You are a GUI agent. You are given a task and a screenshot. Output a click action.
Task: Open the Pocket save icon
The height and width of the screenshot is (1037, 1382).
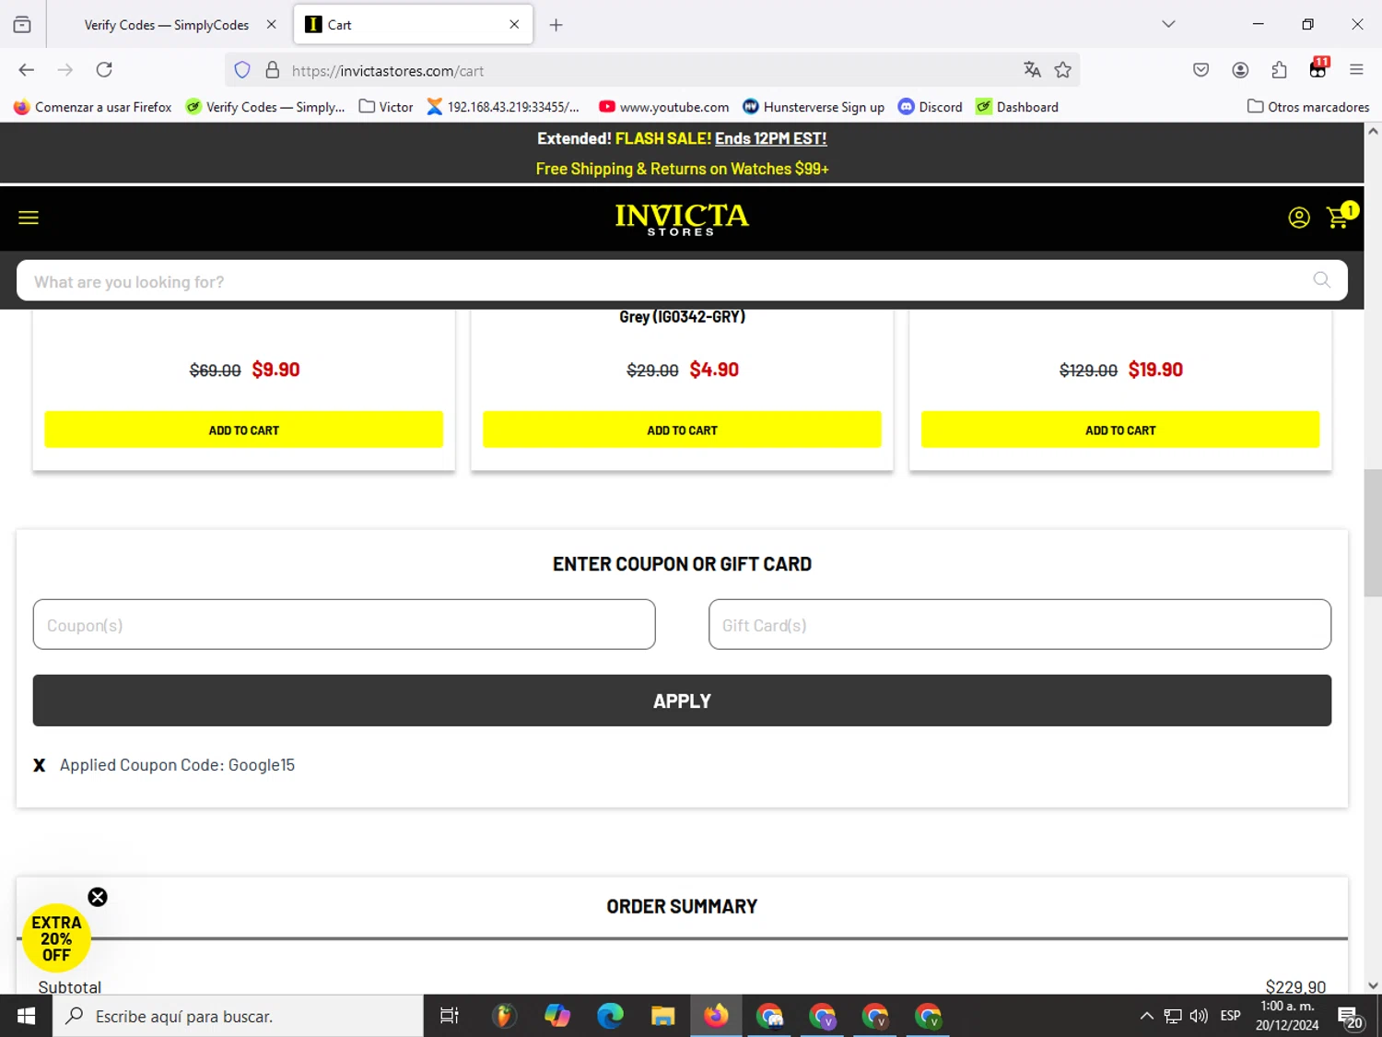tap(1200, 70)
